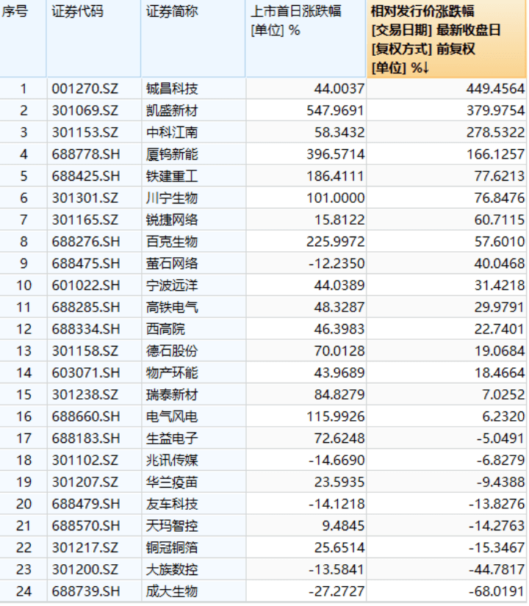
Task: Open the 凯盛新材 security name cell
Action: pyautogui.click(x=173, y=111)
